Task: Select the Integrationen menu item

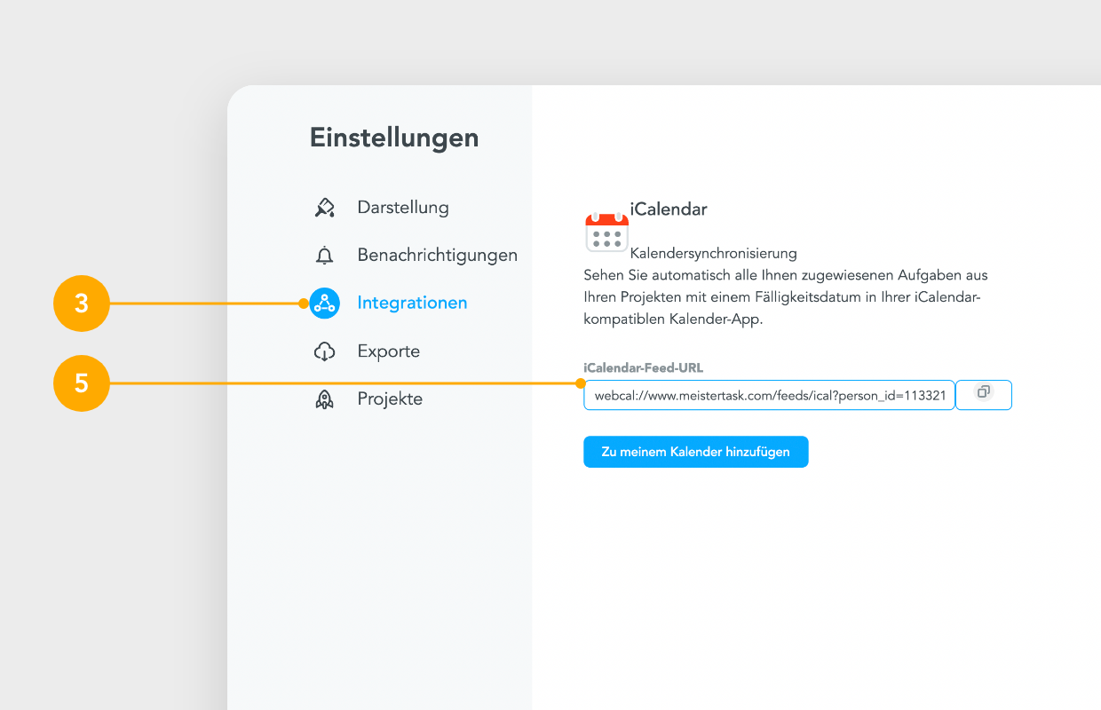Action: pyautogui.click(x=412, y=304)
